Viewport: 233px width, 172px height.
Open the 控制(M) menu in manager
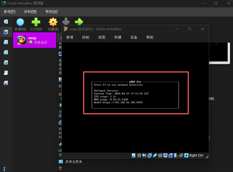point(30,12)
